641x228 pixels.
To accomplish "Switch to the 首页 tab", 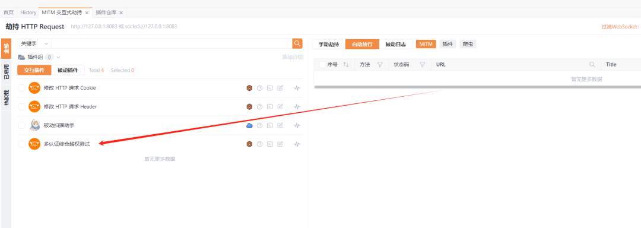I will (x=8, y=12).
